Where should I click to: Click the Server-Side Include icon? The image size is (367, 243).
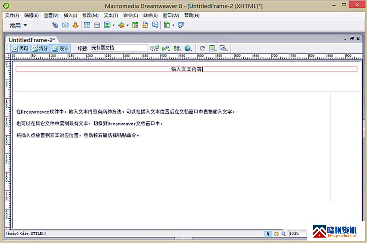click(x=145, y=25)
